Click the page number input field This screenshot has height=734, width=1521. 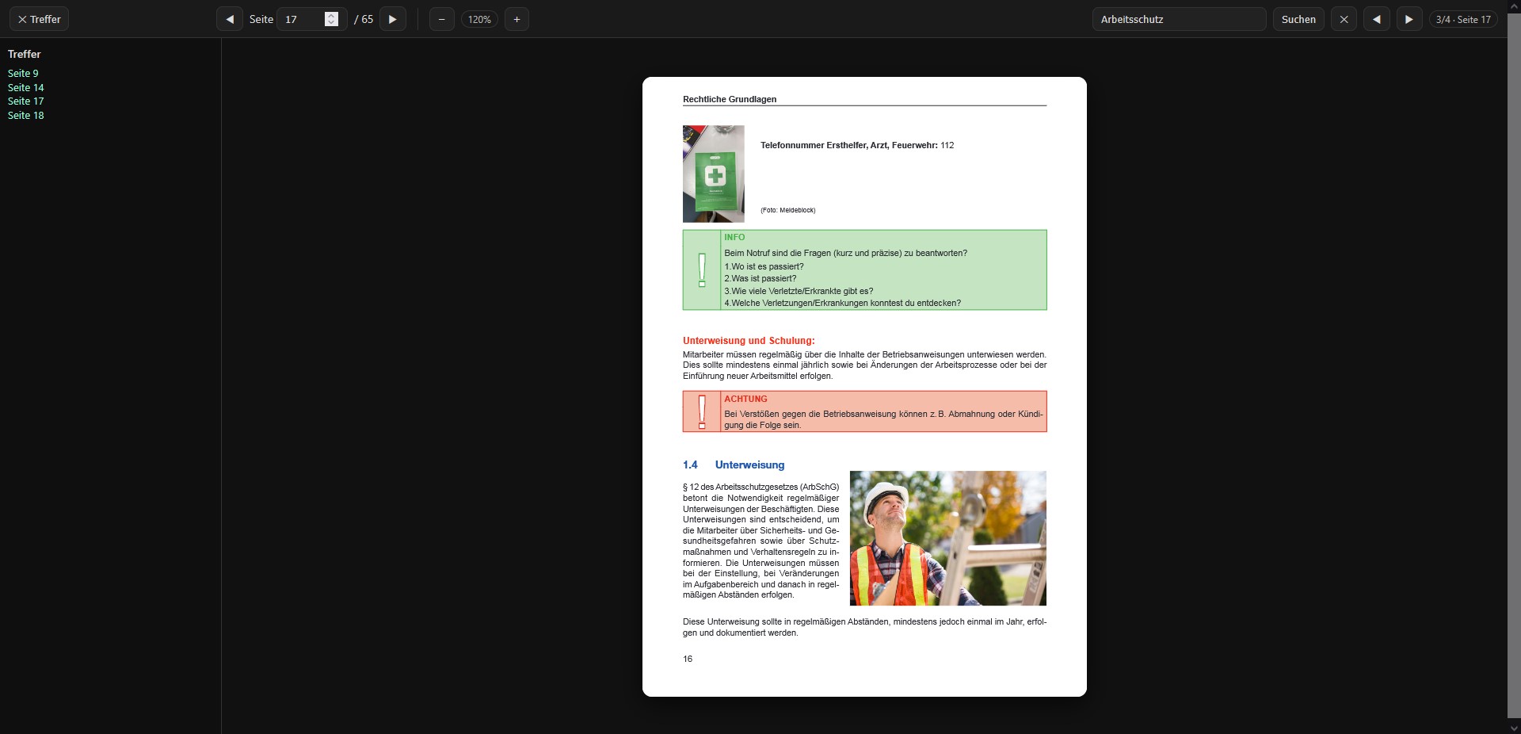tap(301, 19)
